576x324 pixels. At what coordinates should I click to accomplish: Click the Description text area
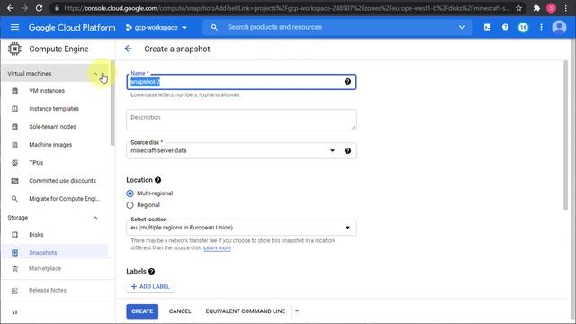(x=241, y=120)
